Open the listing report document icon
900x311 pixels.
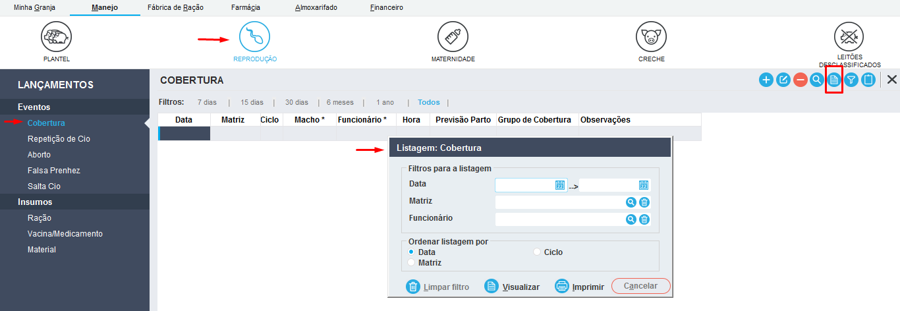pos(834,80)
